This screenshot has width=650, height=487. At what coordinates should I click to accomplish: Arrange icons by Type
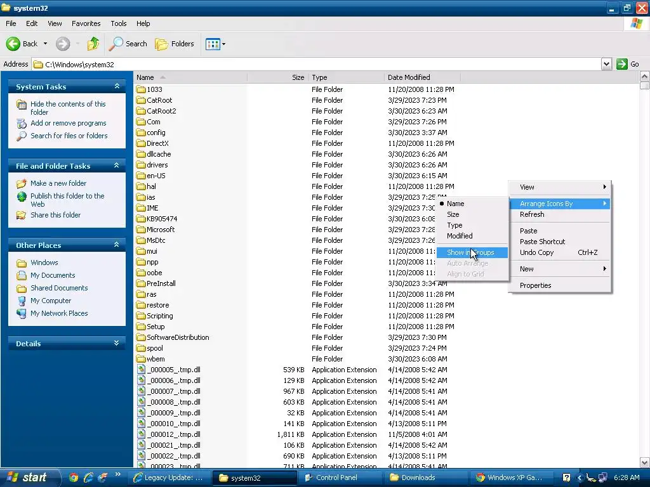pos(472,225)
